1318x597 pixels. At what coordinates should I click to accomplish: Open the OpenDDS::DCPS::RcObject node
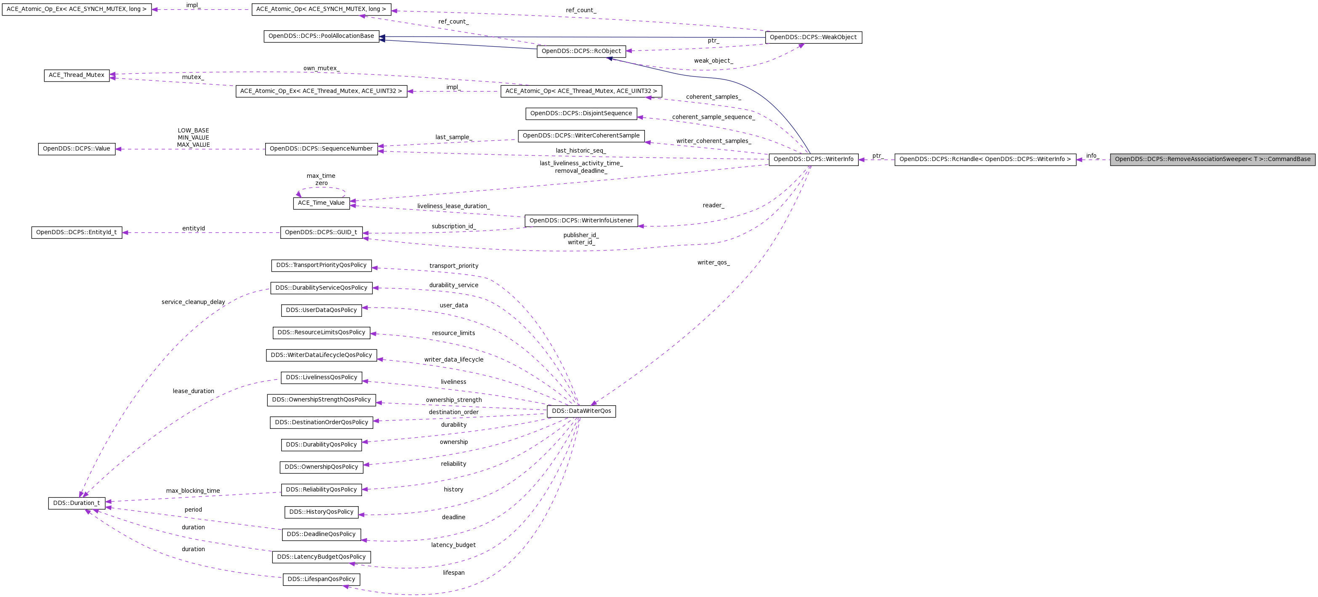point(581,51)
